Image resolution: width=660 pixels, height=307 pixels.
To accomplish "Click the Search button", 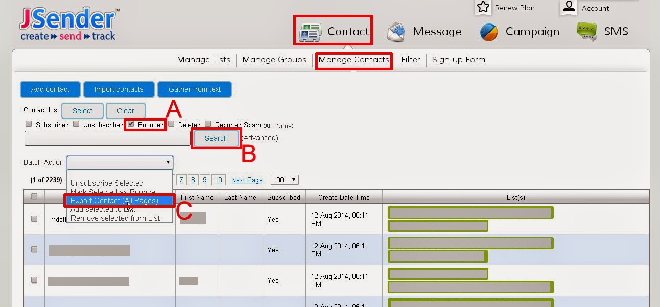I will pyautogui.click(x=216, y=138).
